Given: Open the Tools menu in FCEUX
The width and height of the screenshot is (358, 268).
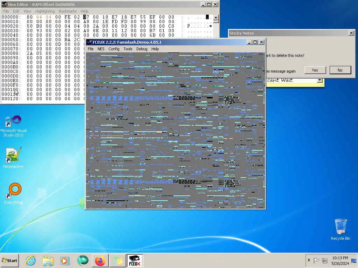Looking at the screenshot, I should (x=128, y=49).
